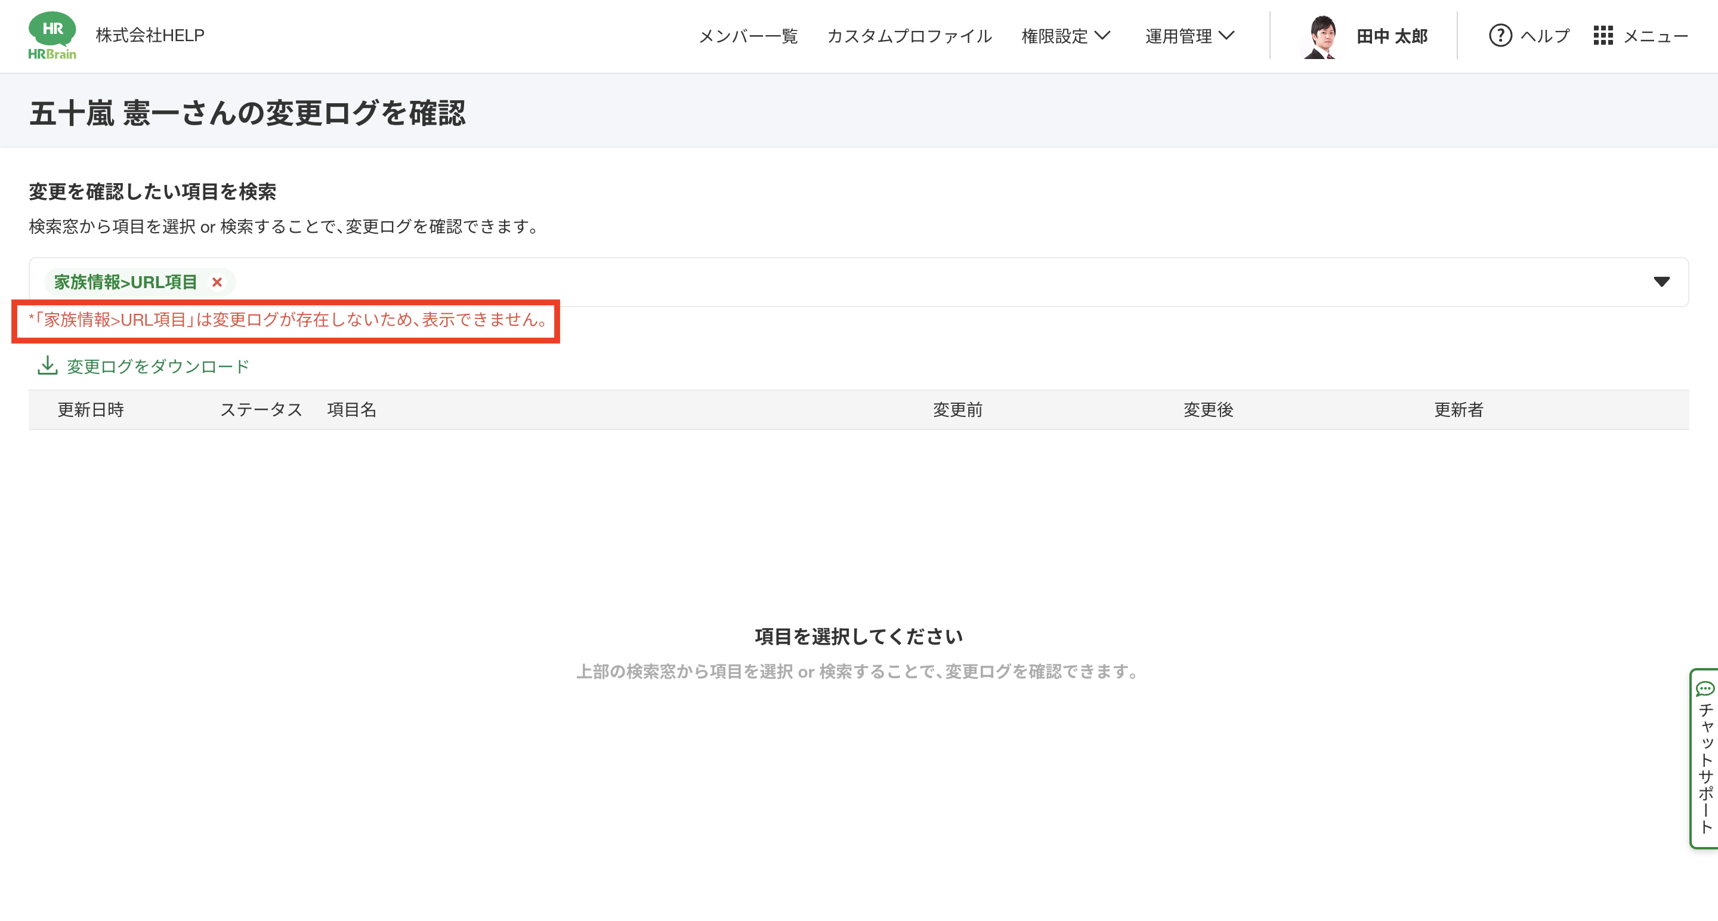Click 田中 太郎 profile avatar
This screenshot has width=1718, height=921.
tap(1321, 36)
